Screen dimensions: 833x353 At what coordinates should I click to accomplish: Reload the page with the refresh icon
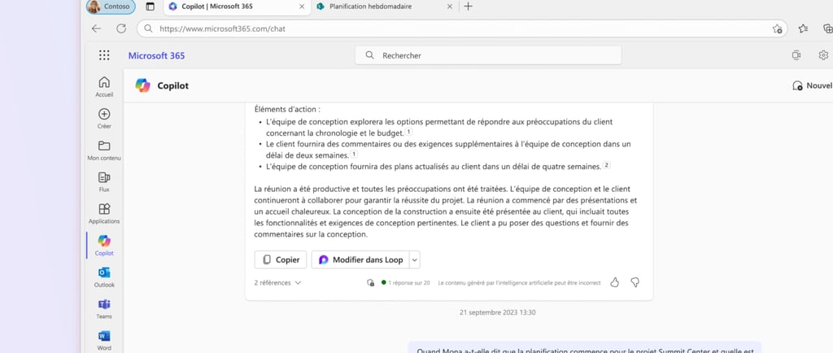[x=121, y=28]
